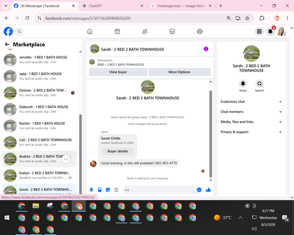Viewport: 294px width, 235px height.
Task: Choose a GIF icon in composer
Action: pyautogui.click(x=116, y=190)
